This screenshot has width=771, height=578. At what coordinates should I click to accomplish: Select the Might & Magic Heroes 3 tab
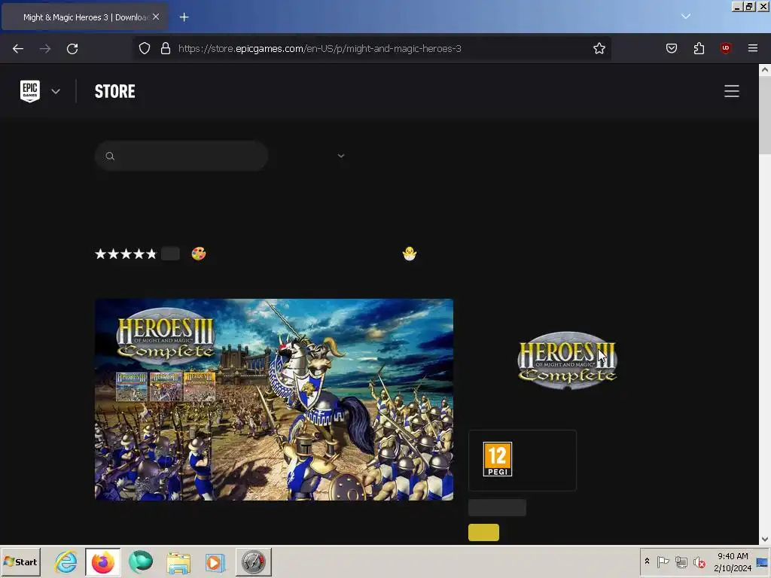(84, 17)
